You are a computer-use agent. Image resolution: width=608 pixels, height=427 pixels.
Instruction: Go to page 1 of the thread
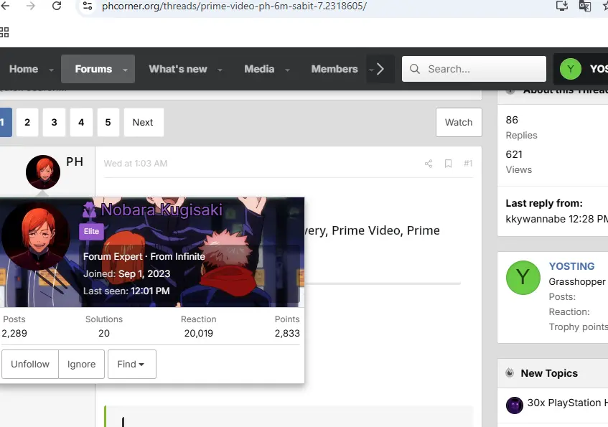[x=4, y=122]
